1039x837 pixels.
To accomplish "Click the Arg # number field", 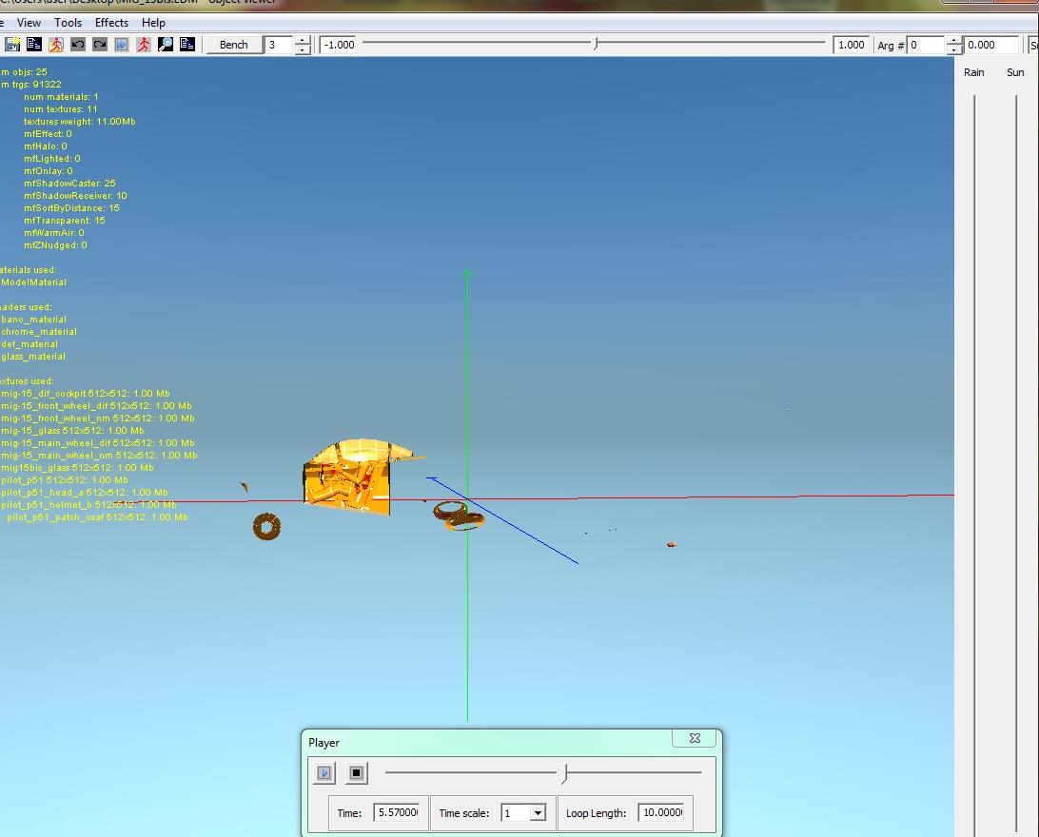I will pos(925,45).
